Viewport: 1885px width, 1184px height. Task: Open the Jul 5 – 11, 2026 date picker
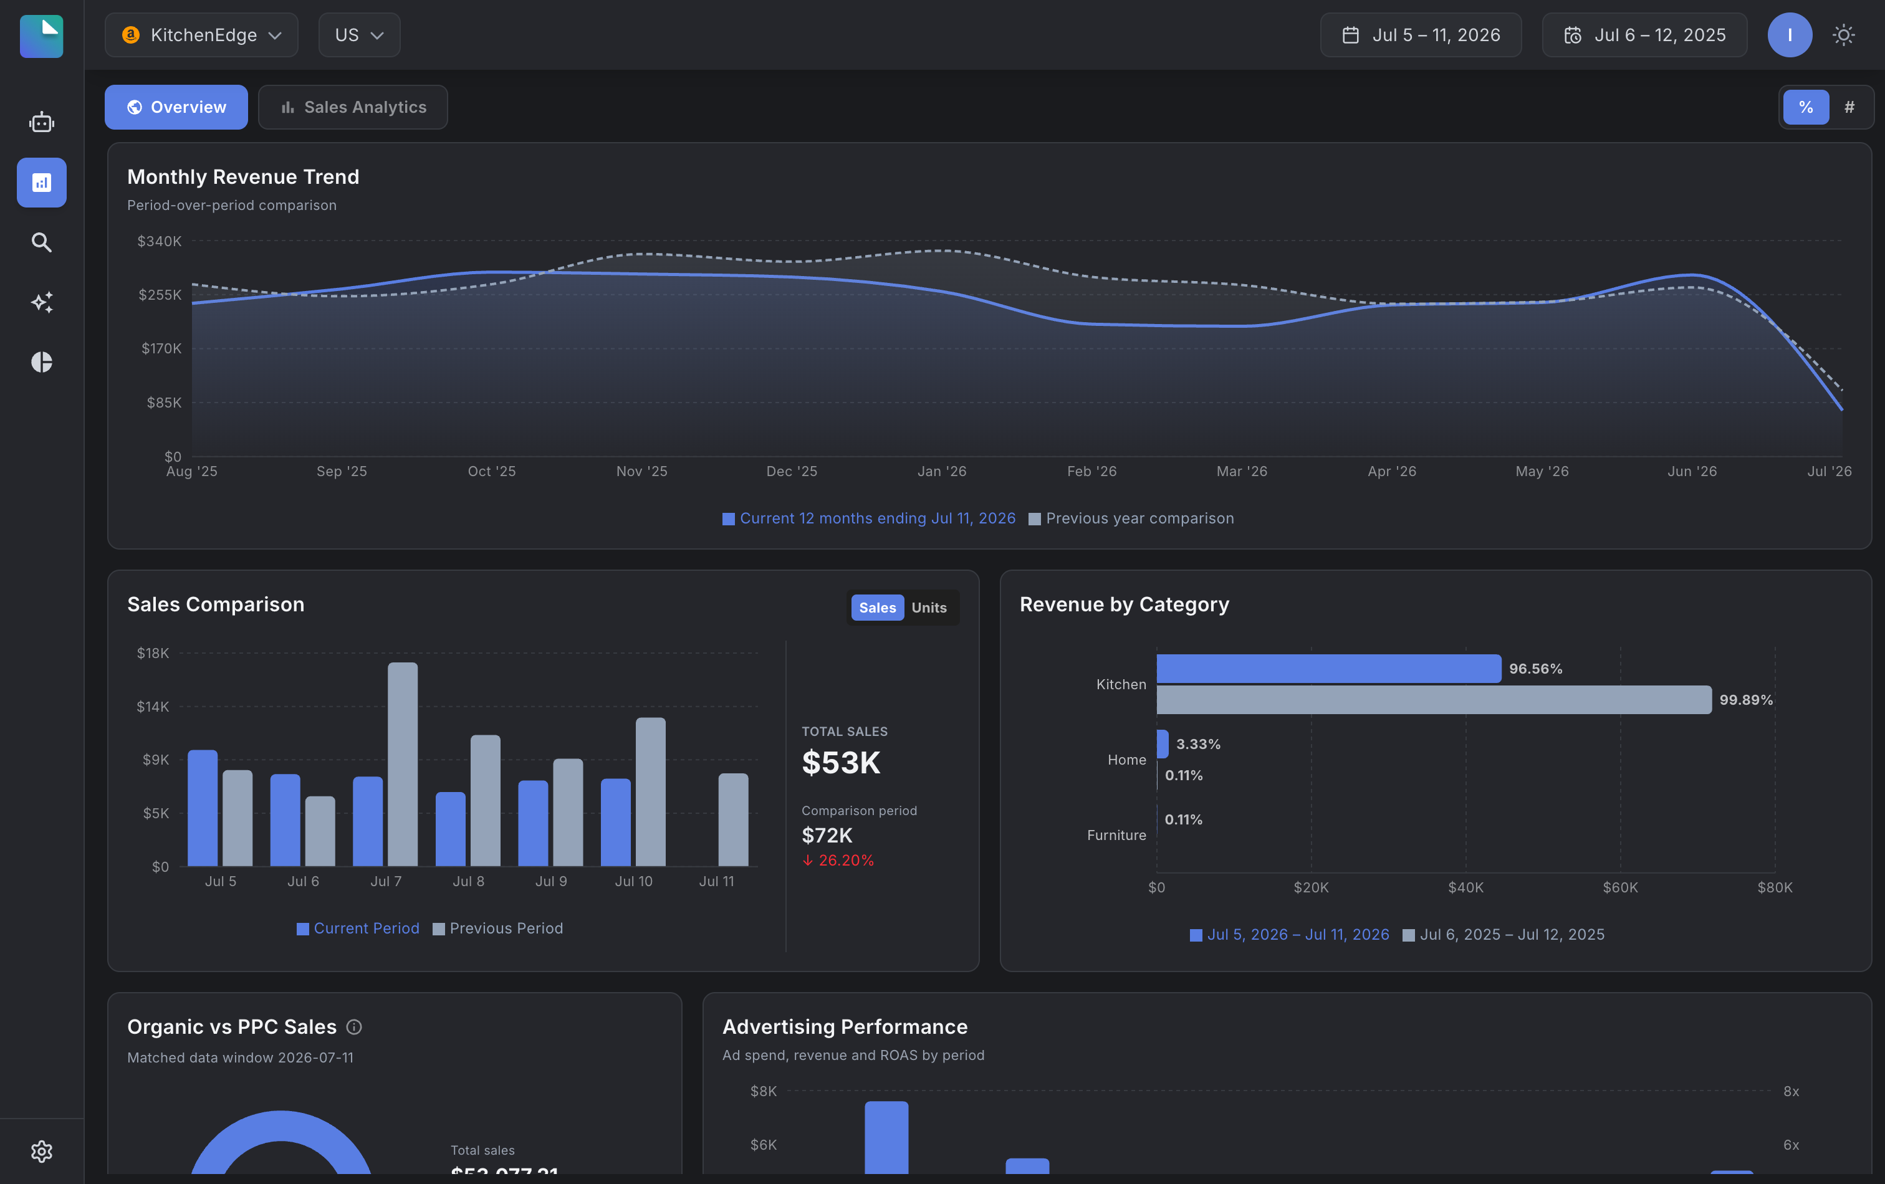pos(1421,36)
